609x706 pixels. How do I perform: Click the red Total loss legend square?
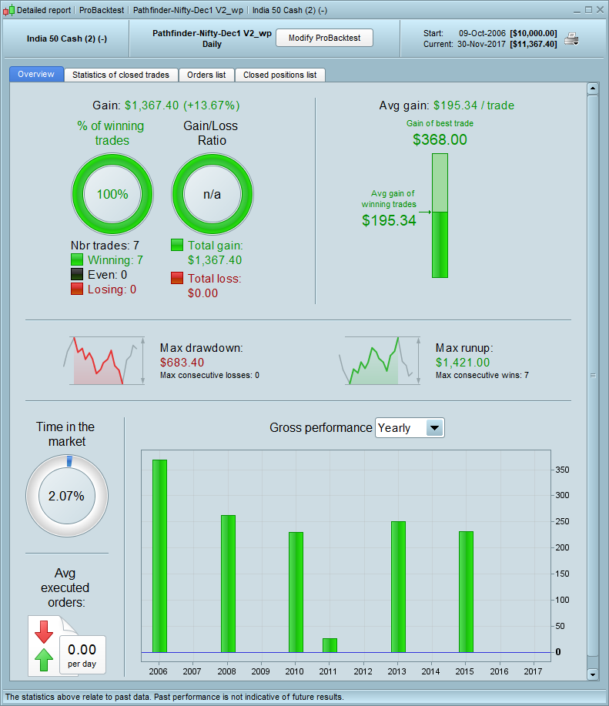[177, 278]
